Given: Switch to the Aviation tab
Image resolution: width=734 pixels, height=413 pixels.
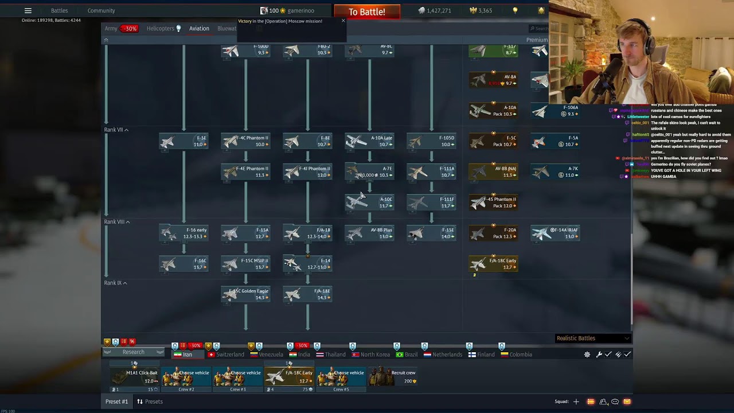Looking at the screenshot, I should pyautogui.click(x=199, y=29).
